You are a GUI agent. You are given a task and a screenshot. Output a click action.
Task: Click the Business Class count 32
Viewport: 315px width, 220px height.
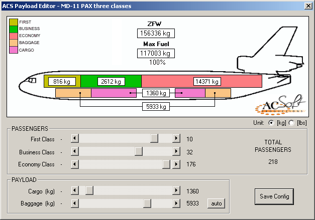(189, 152)
